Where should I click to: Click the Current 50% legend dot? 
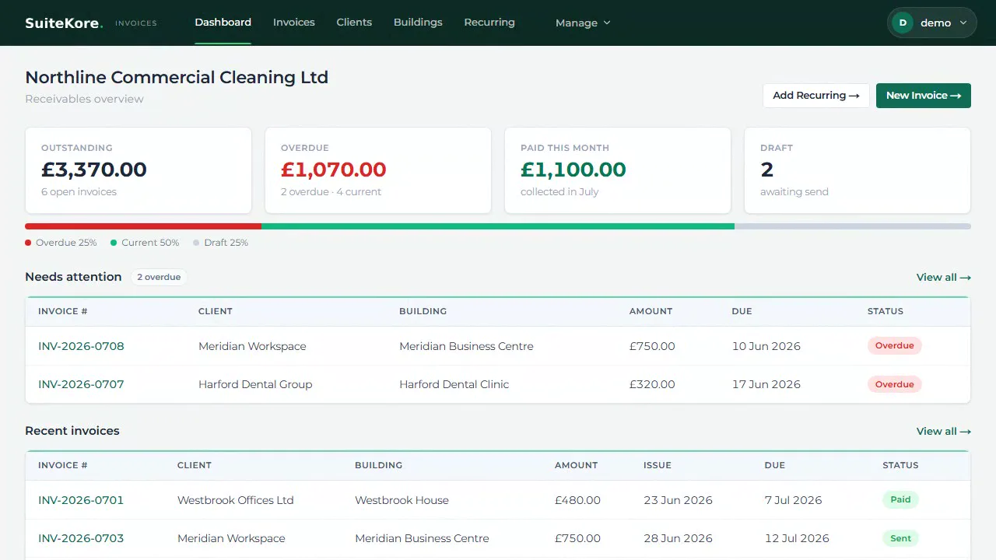[x=114, y=243]
